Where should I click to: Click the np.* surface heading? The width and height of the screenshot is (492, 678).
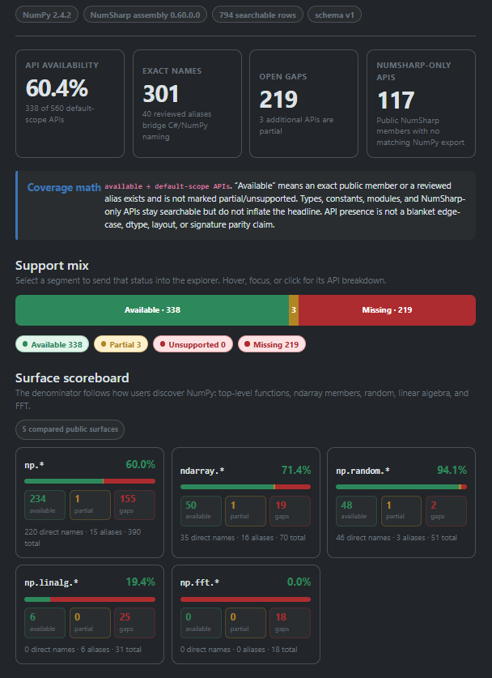point(34,465)
